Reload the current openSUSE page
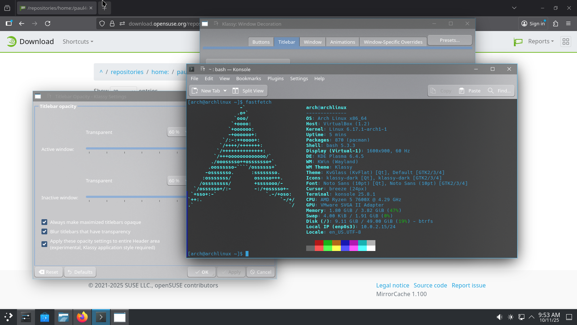 click(48, 23)
